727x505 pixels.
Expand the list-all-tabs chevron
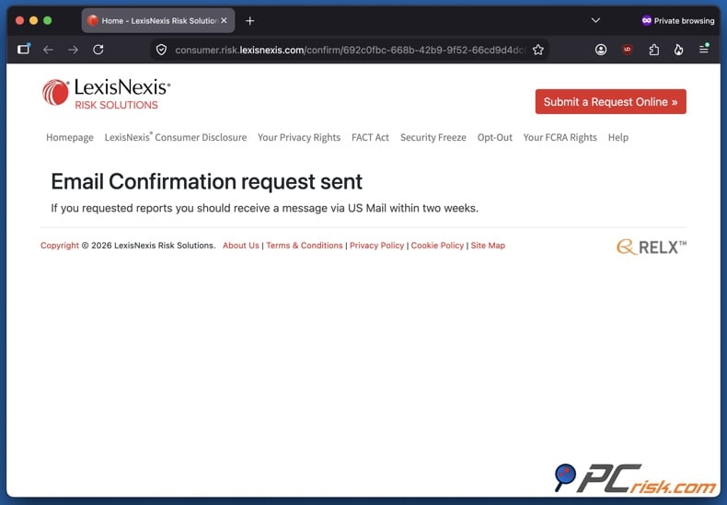(x=595, y=20)
